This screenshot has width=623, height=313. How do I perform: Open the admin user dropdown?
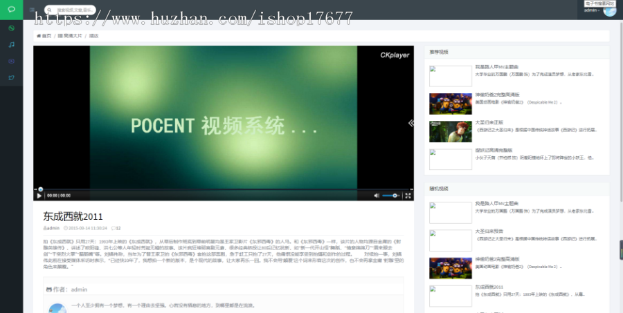tap(592, 10)
